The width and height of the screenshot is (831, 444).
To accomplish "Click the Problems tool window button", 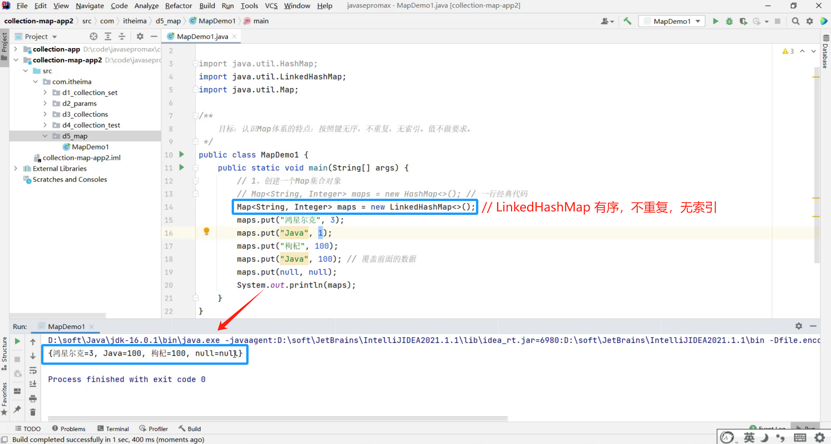I will tap(69, 429).
